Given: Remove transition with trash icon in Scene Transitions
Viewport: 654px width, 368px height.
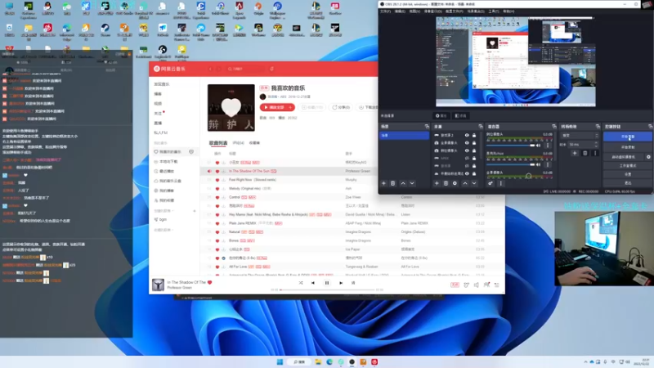Looking at the screenshot, I should coord(585,153).
